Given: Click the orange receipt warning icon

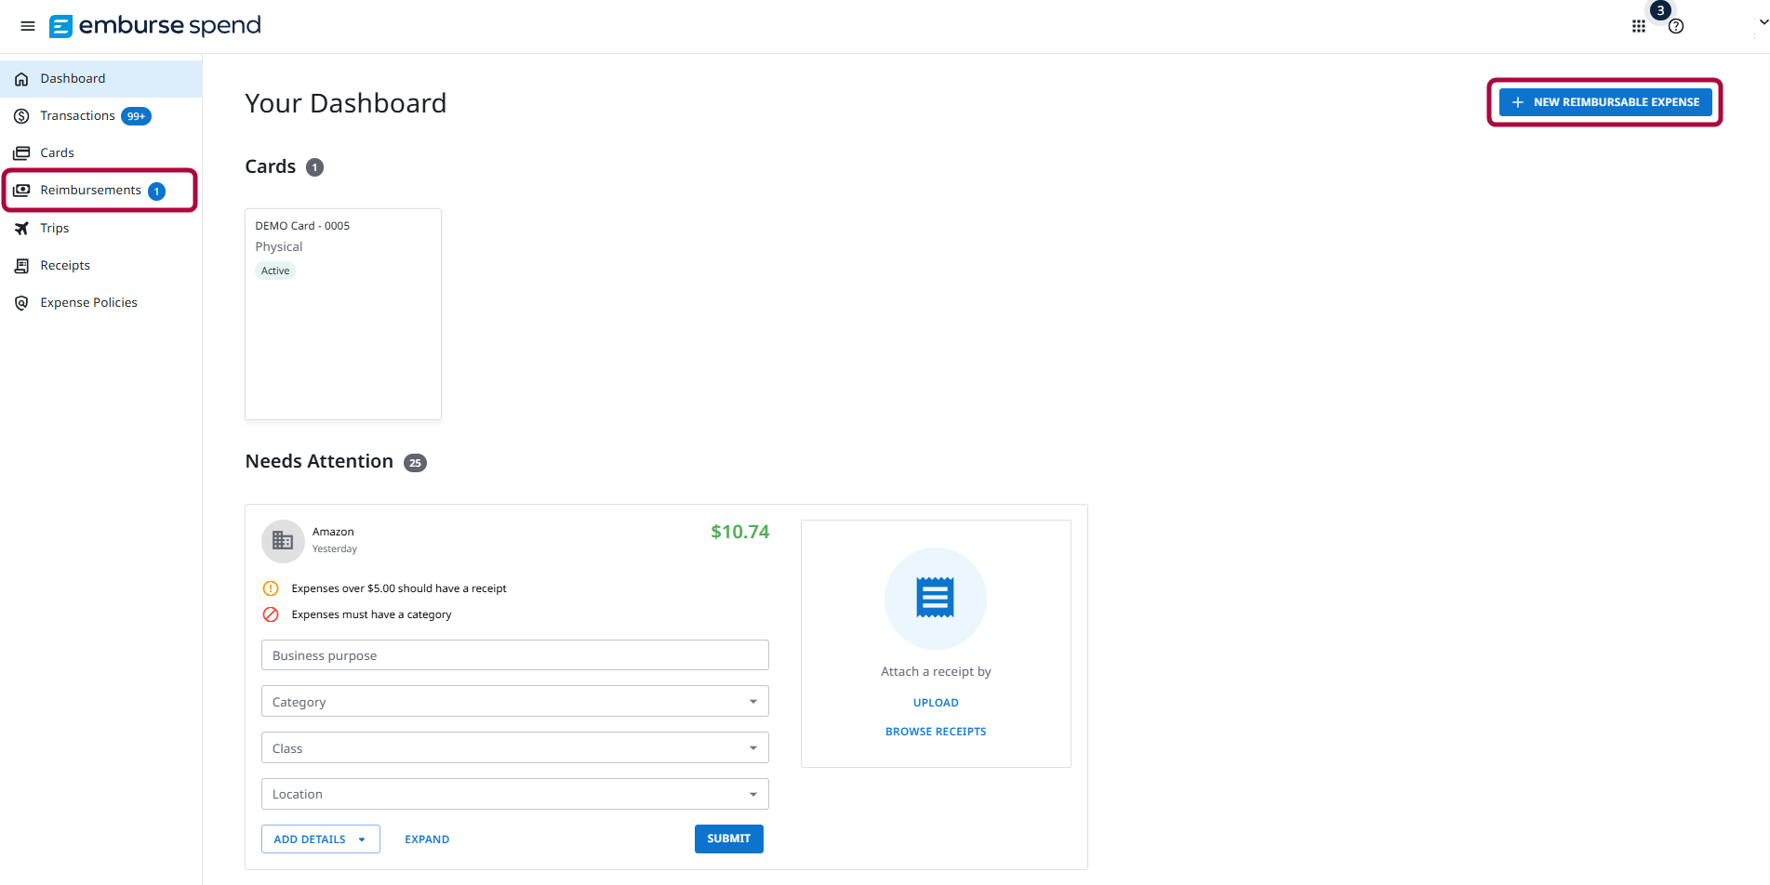Looking at the screenshot, I should coord(271,588).
